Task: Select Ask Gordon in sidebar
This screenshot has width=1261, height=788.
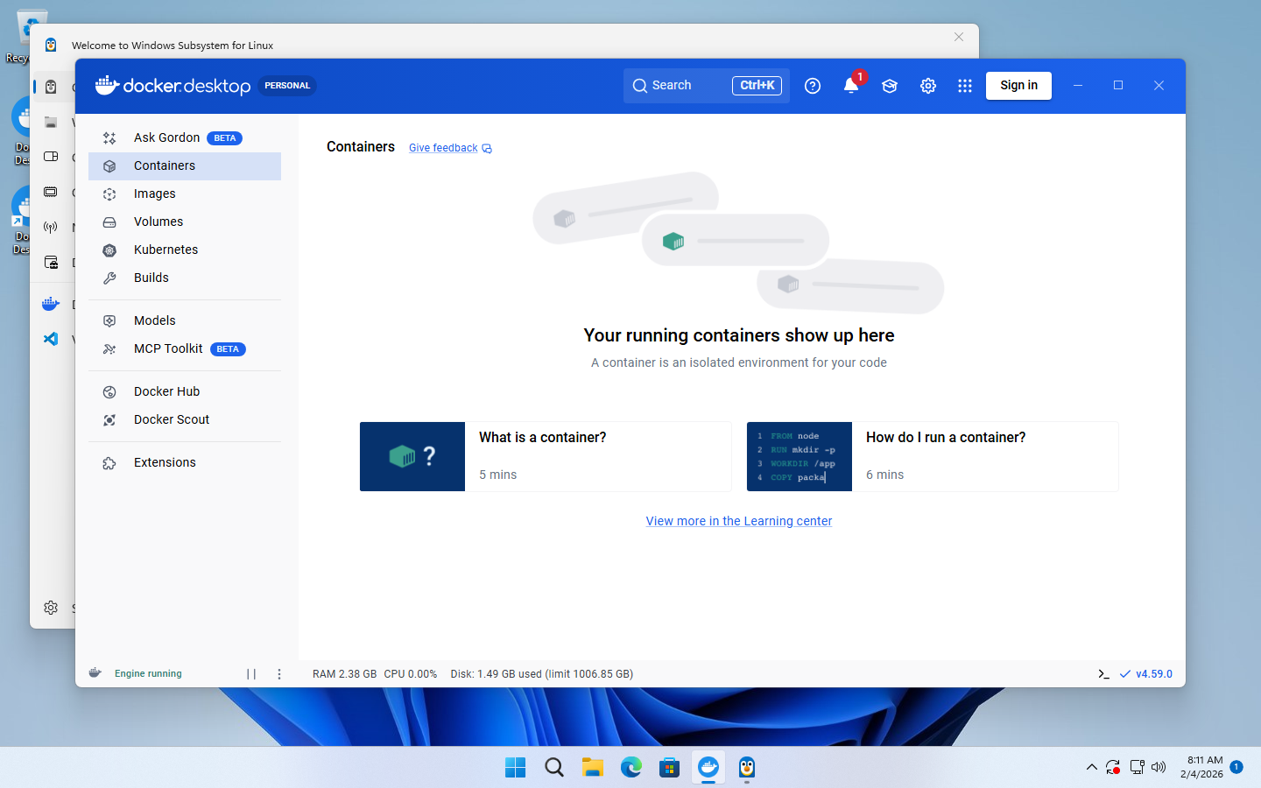Action: tap(166, 138)
